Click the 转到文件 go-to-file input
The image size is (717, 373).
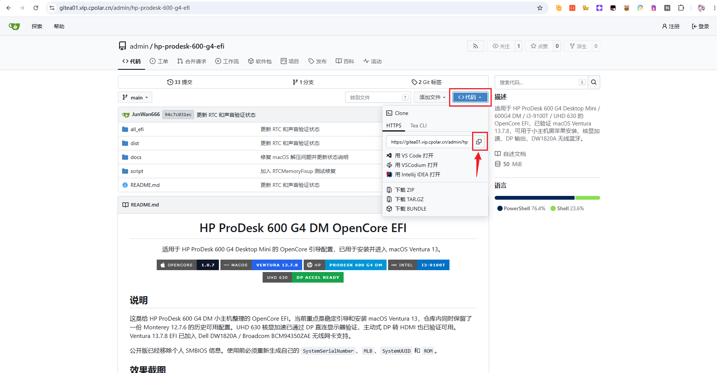378,98
